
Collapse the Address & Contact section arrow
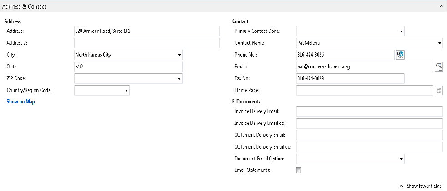(441, 6)
